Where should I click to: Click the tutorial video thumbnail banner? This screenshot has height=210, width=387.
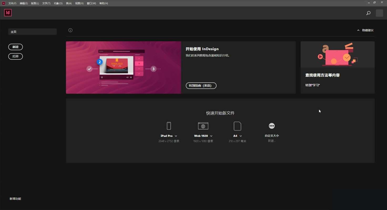(x=123, y=67)
